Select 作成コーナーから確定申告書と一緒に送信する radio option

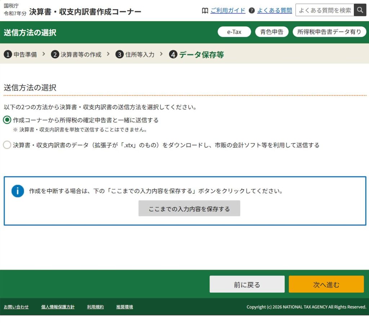[7, 120]
